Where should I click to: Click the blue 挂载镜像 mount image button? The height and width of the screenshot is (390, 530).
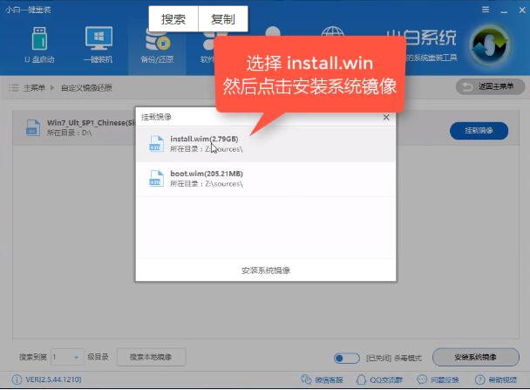coord(479,130)
